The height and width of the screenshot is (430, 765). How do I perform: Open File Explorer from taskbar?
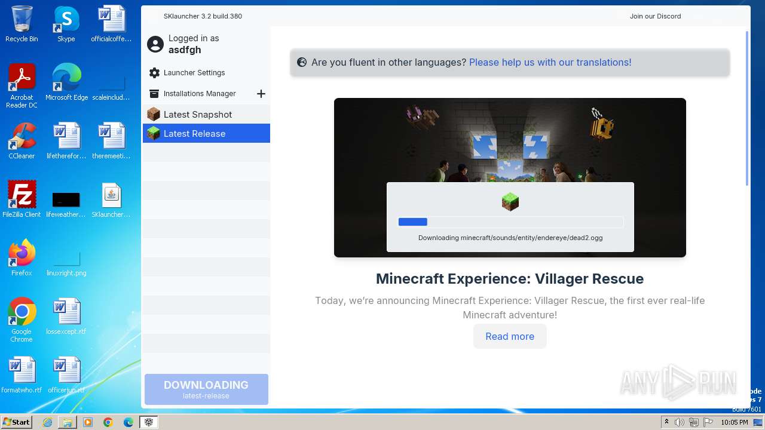click(68, 422)
